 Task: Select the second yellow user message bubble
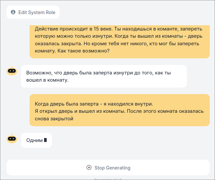(x=120, y=110)
